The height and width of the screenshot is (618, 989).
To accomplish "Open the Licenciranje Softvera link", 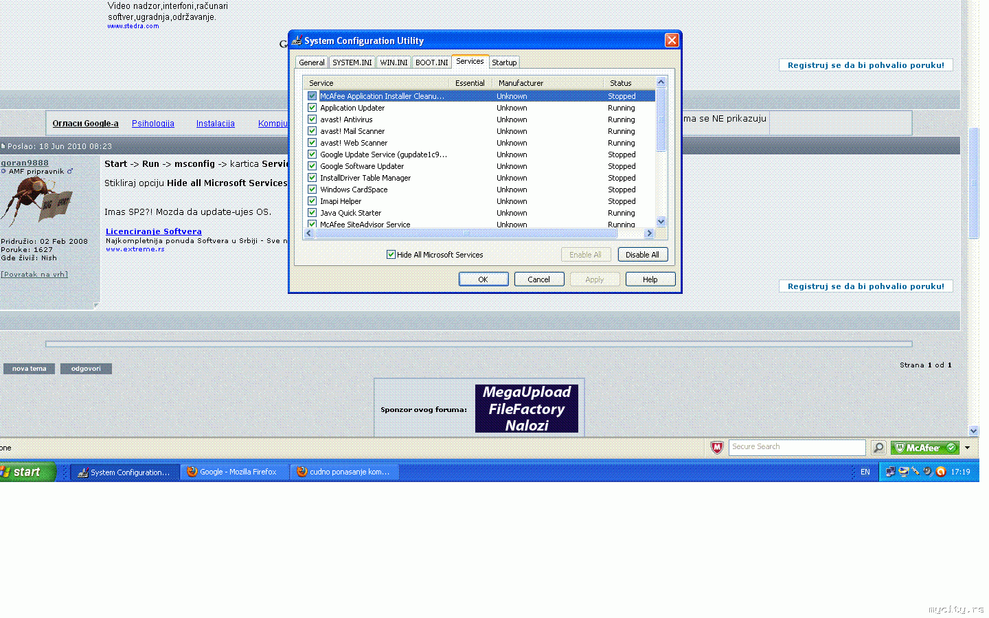I will [x=154, y=231].
